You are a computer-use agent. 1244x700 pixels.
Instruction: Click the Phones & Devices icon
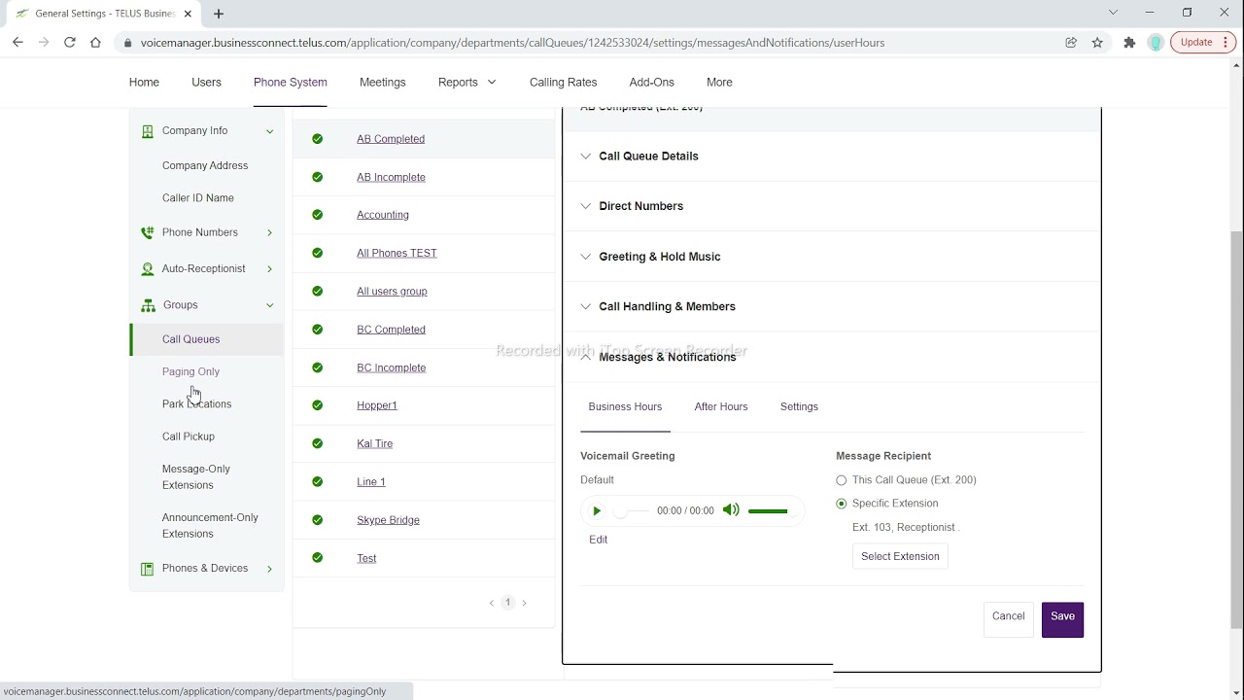[148, 569]
